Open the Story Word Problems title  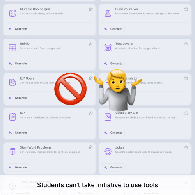click(x=35, y=147)
